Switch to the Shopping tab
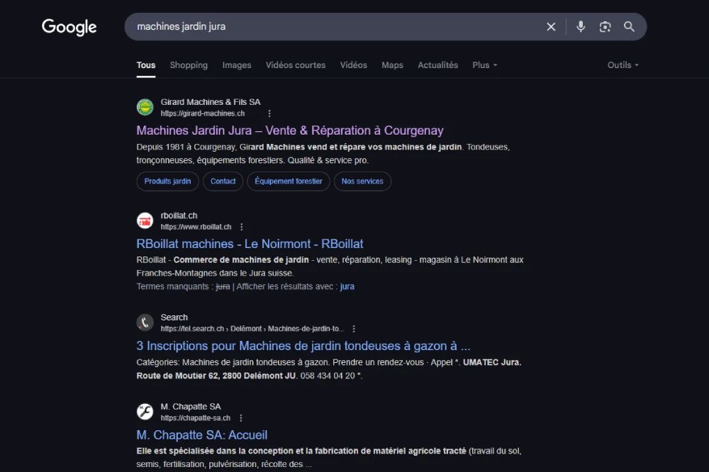The image size is (709, 472). coord(189,65)
